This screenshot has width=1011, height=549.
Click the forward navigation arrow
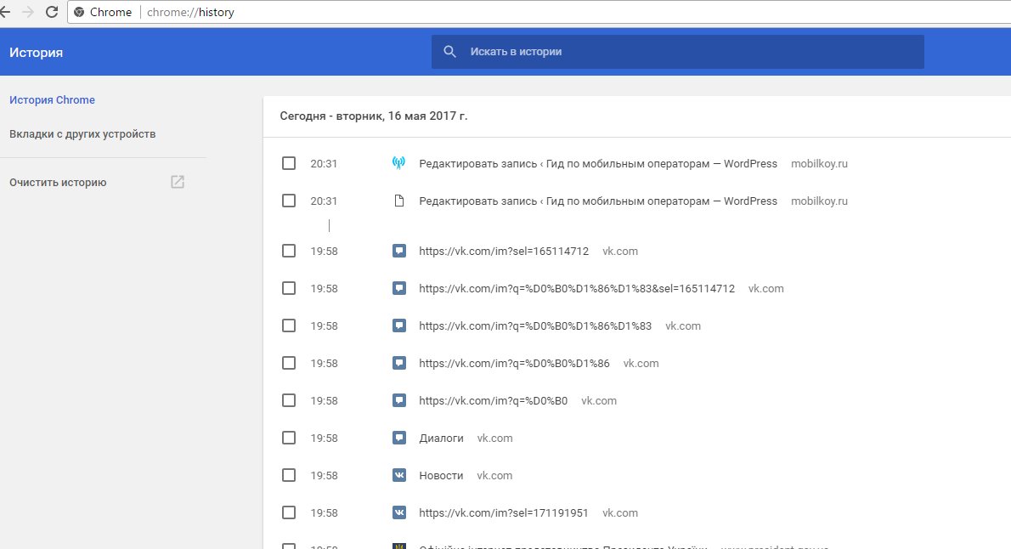tap(28, 12)
